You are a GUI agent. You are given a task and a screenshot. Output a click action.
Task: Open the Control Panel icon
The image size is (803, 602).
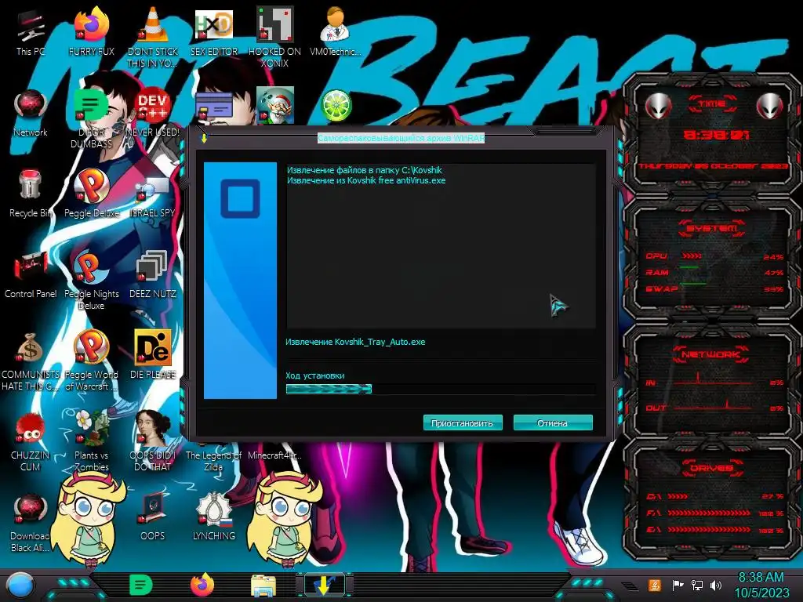coord(31,275)
